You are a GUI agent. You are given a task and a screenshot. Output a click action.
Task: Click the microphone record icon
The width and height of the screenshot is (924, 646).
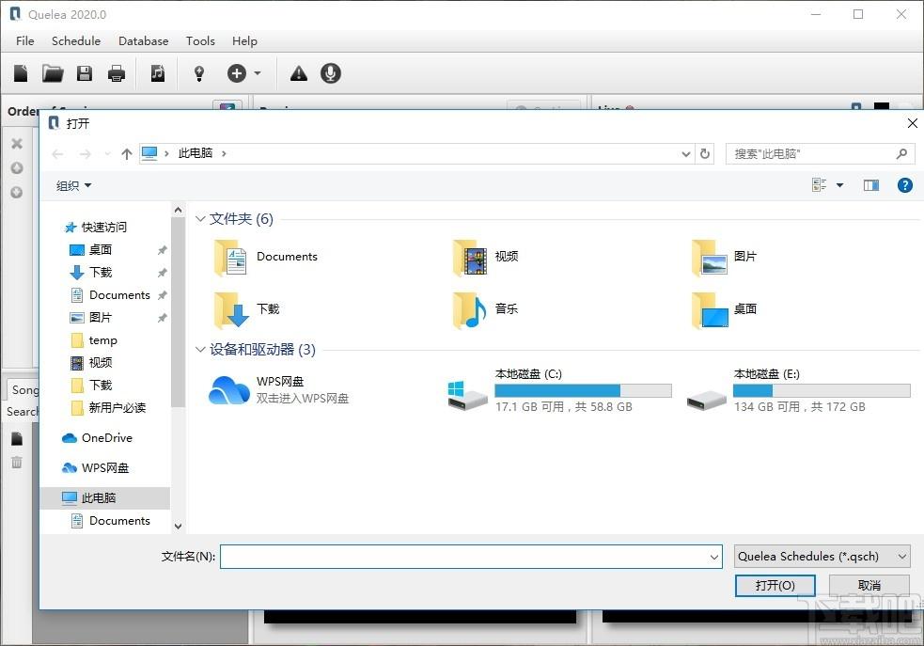(x=331, y=73)
